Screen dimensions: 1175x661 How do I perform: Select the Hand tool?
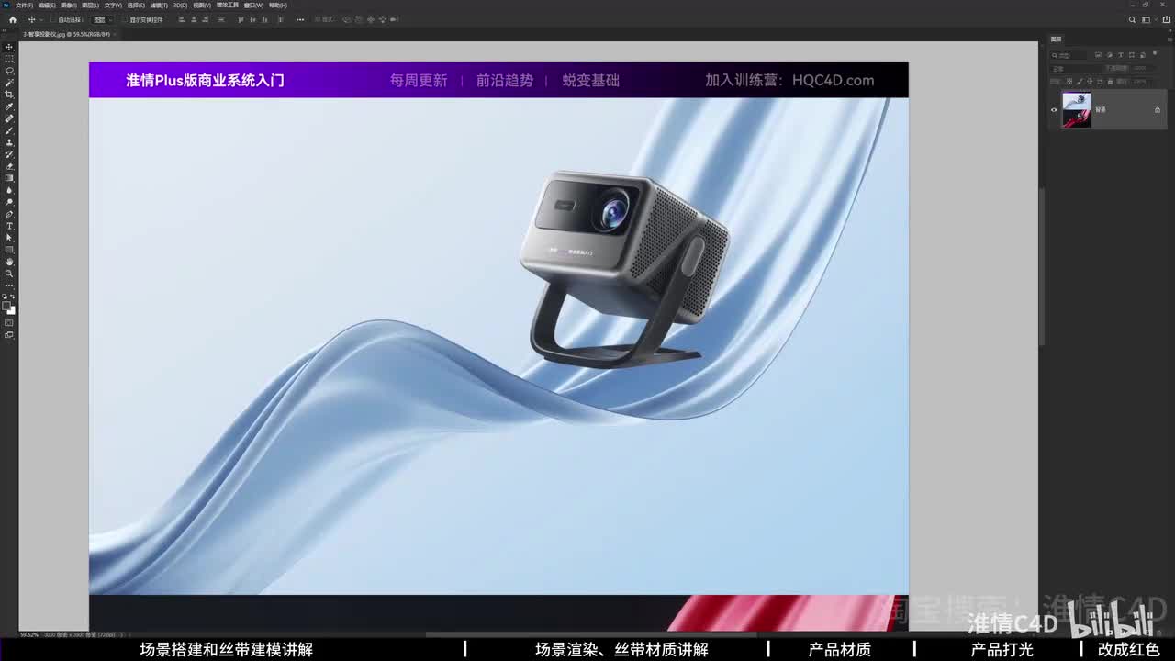[x=9, y=262]
